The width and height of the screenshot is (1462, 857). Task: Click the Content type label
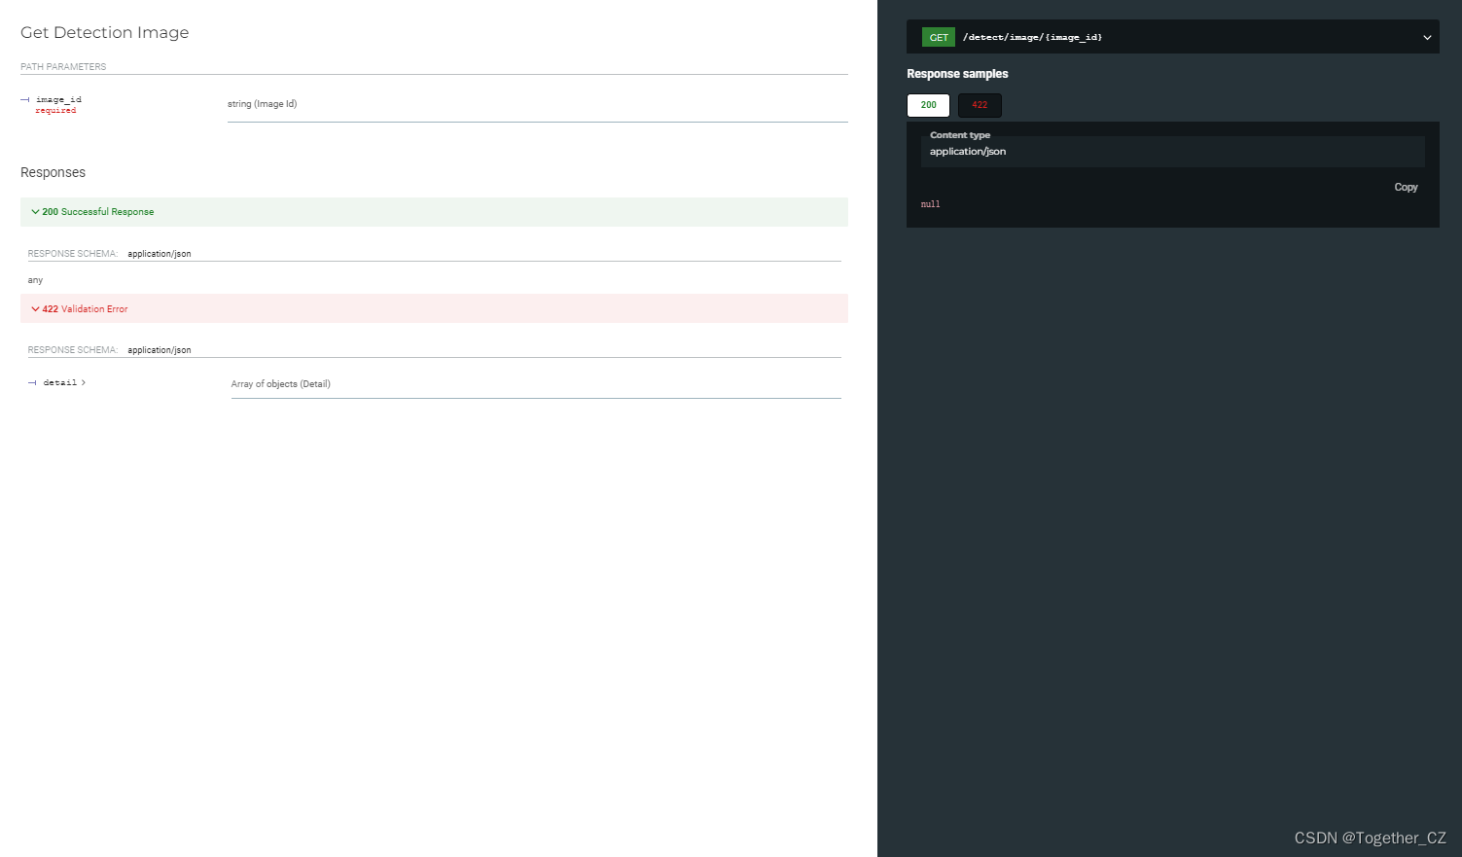[960, 135]
